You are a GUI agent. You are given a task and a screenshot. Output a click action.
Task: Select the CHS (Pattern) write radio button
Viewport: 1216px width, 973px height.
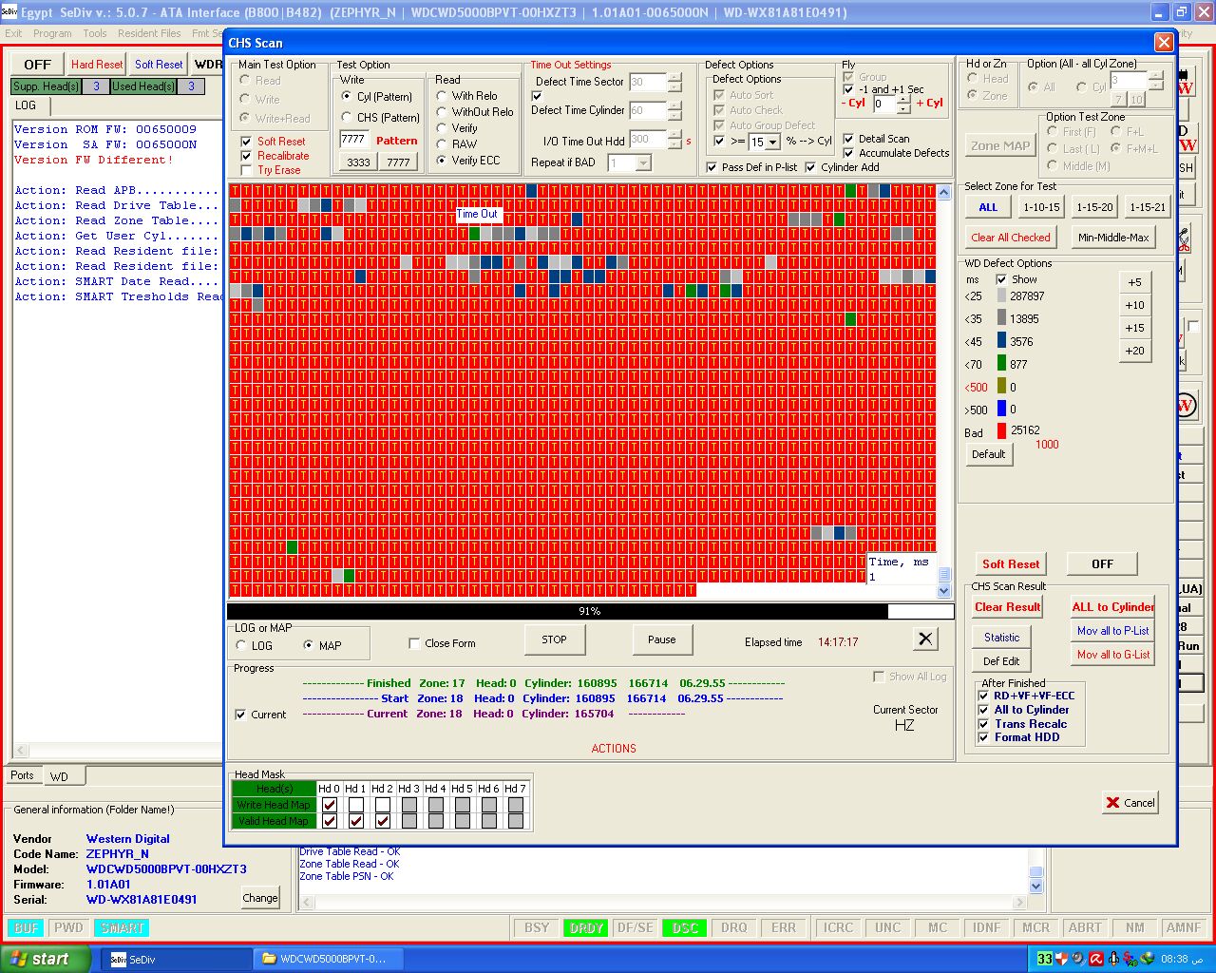347,118
